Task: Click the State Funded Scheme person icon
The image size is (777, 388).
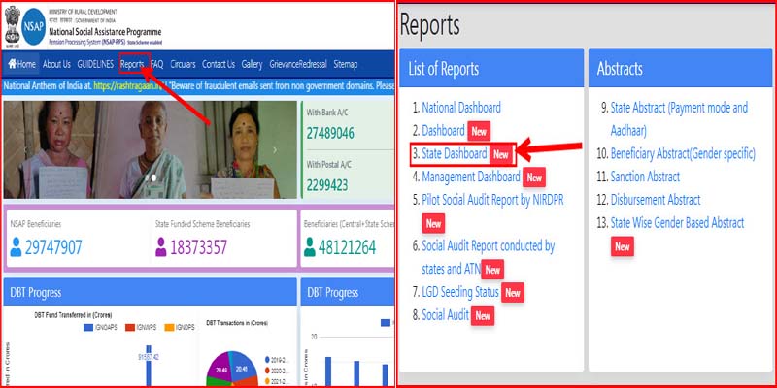Action: tap(161, 246)
